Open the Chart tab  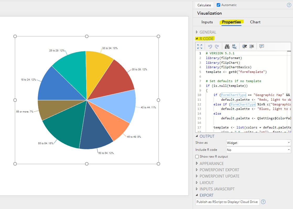255,22
